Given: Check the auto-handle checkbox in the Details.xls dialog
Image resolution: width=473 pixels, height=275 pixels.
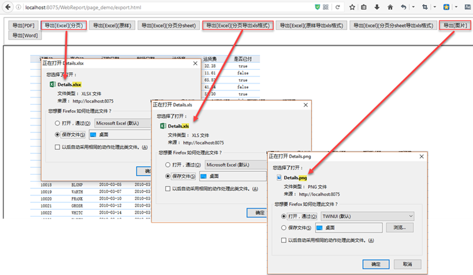Looking at the screenshot, I should (167, 189).
